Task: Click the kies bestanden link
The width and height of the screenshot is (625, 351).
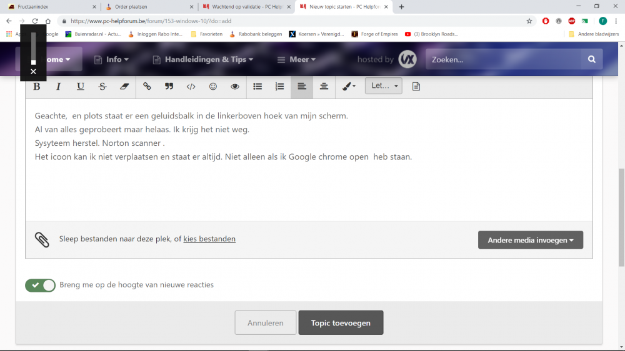Action: click(x=209, y=239)
